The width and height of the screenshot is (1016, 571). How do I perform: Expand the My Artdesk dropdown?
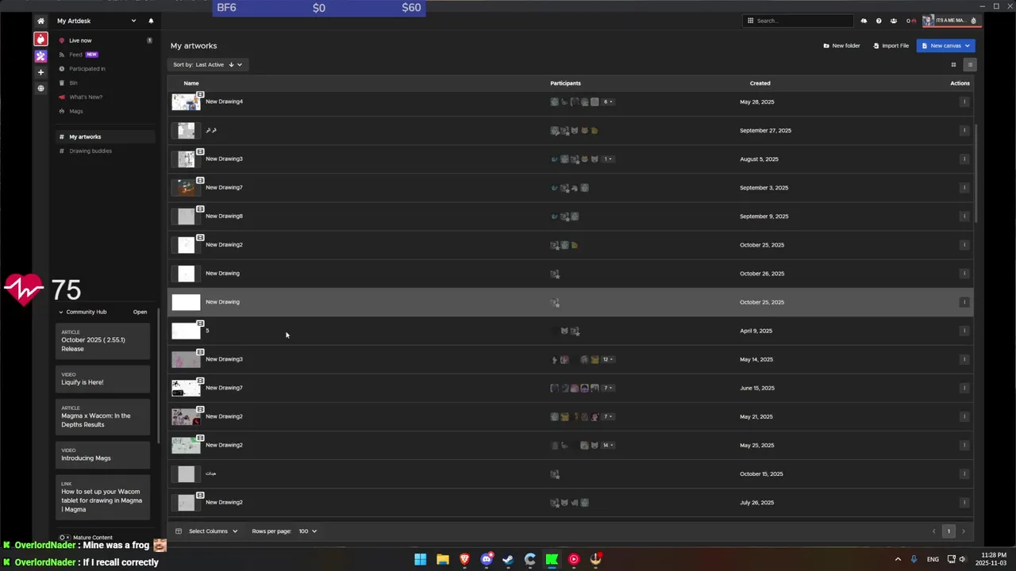coord(133,21)
